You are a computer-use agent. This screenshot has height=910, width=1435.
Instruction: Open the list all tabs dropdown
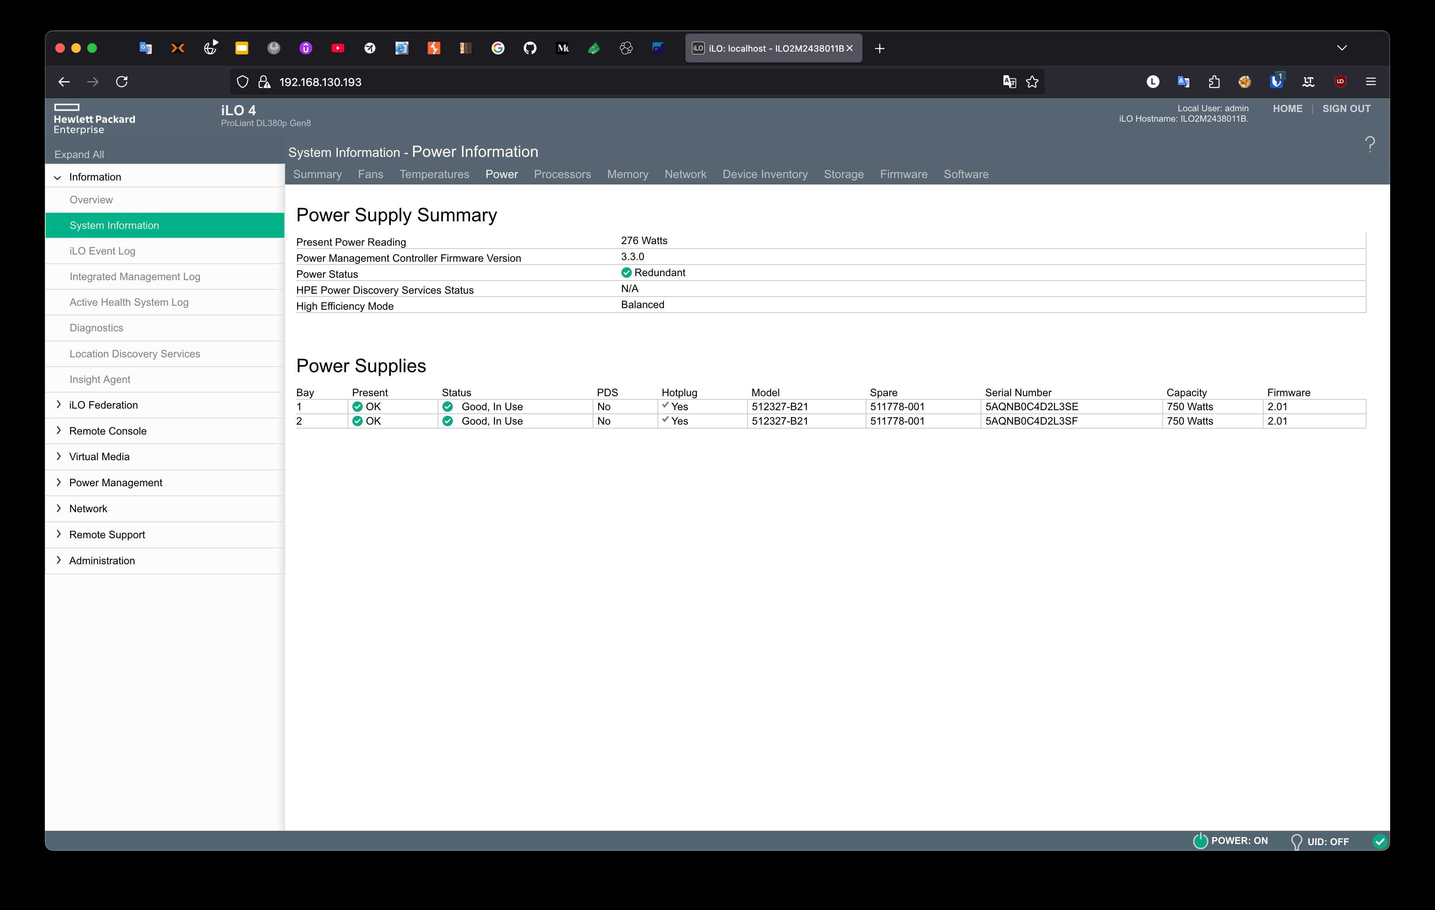[1342, 48]
